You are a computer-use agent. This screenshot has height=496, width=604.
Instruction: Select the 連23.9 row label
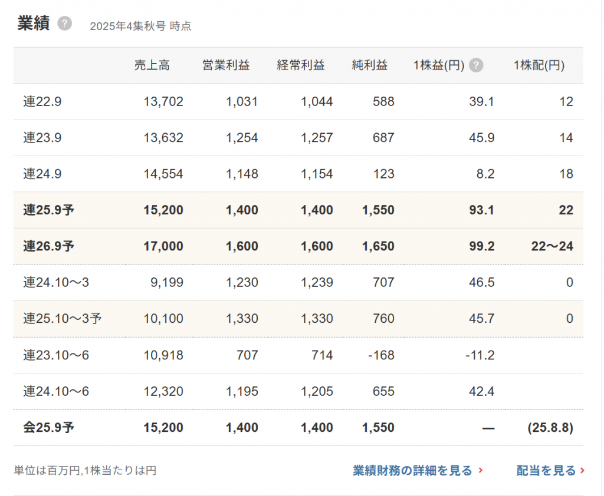click(42, 138)
